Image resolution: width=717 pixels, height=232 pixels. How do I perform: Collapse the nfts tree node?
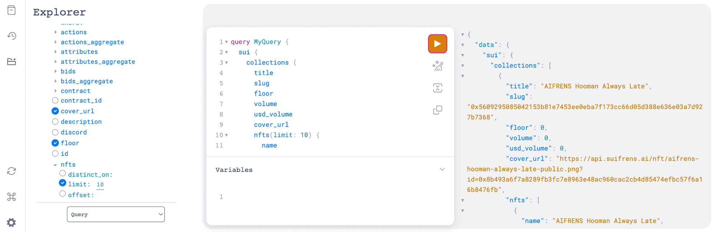coord(55,165)
